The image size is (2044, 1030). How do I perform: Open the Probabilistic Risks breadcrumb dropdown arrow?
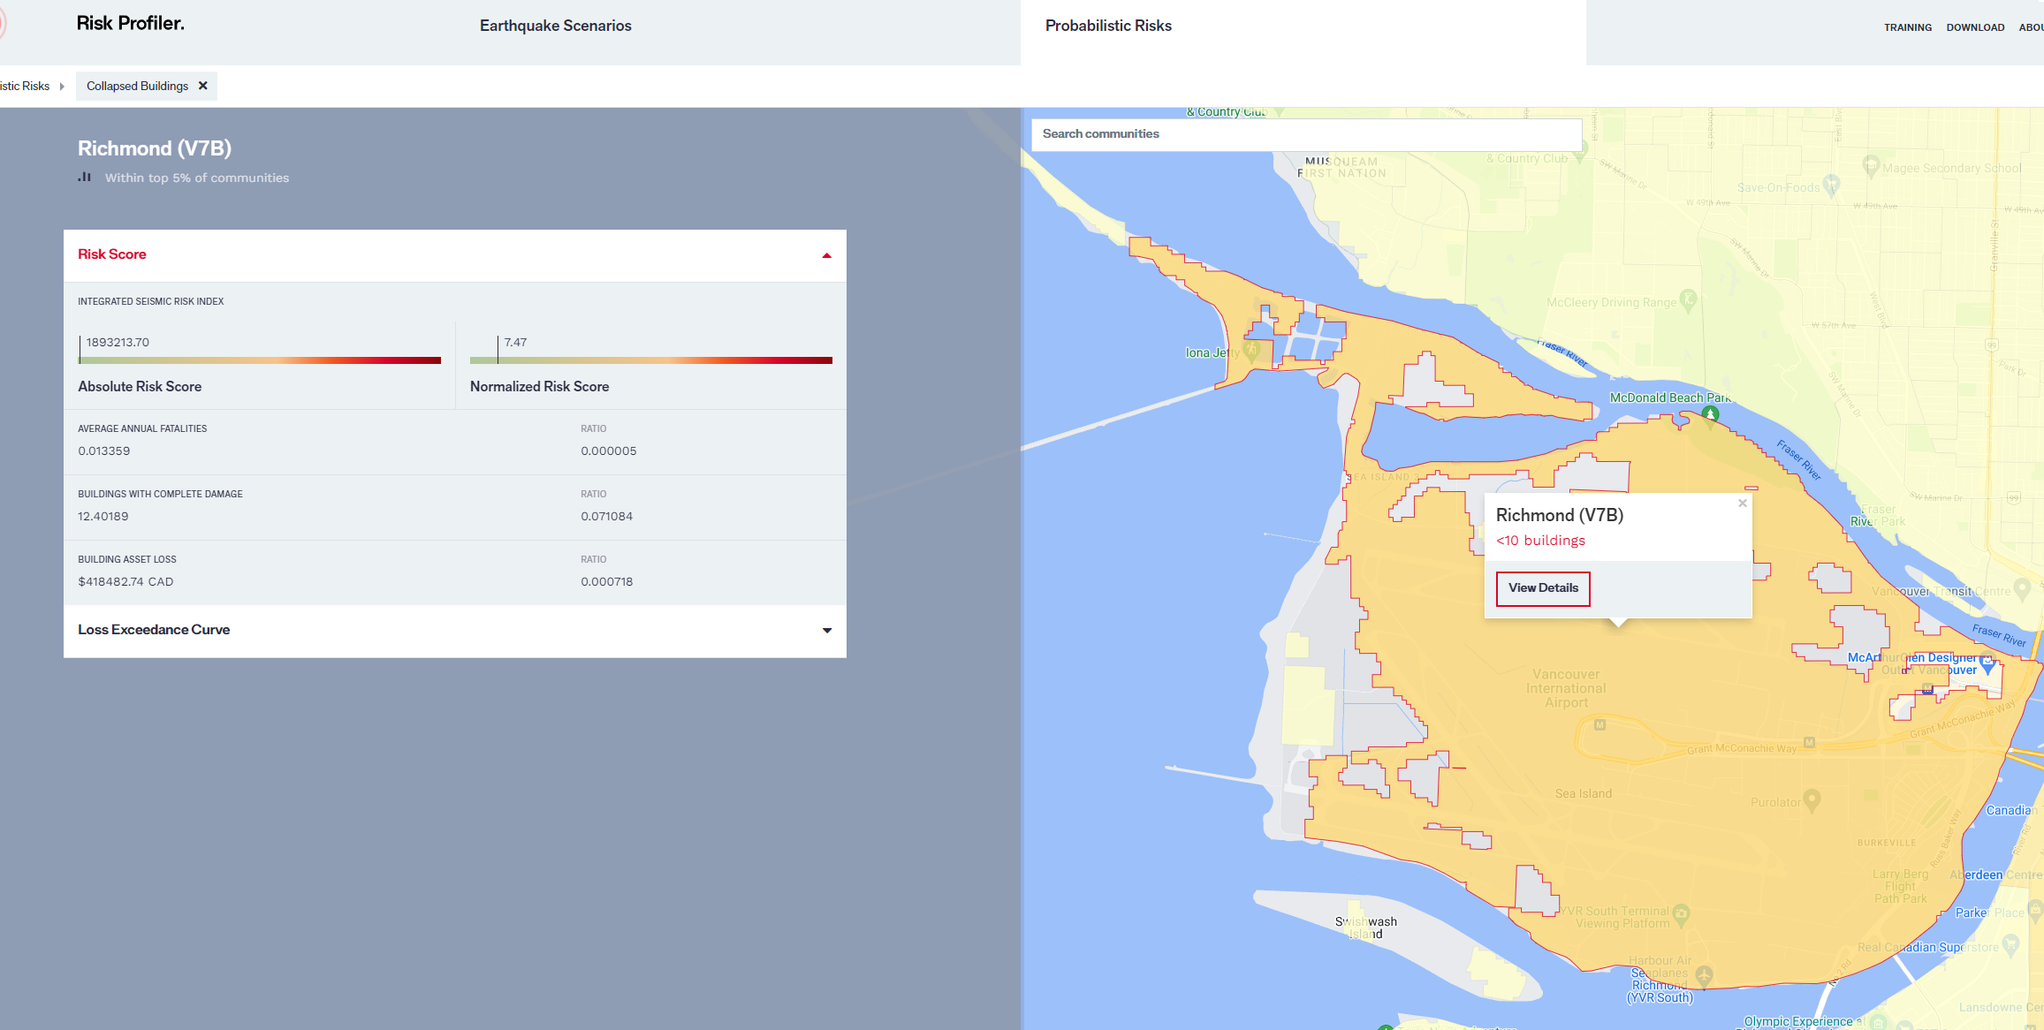tap(62, 86)
